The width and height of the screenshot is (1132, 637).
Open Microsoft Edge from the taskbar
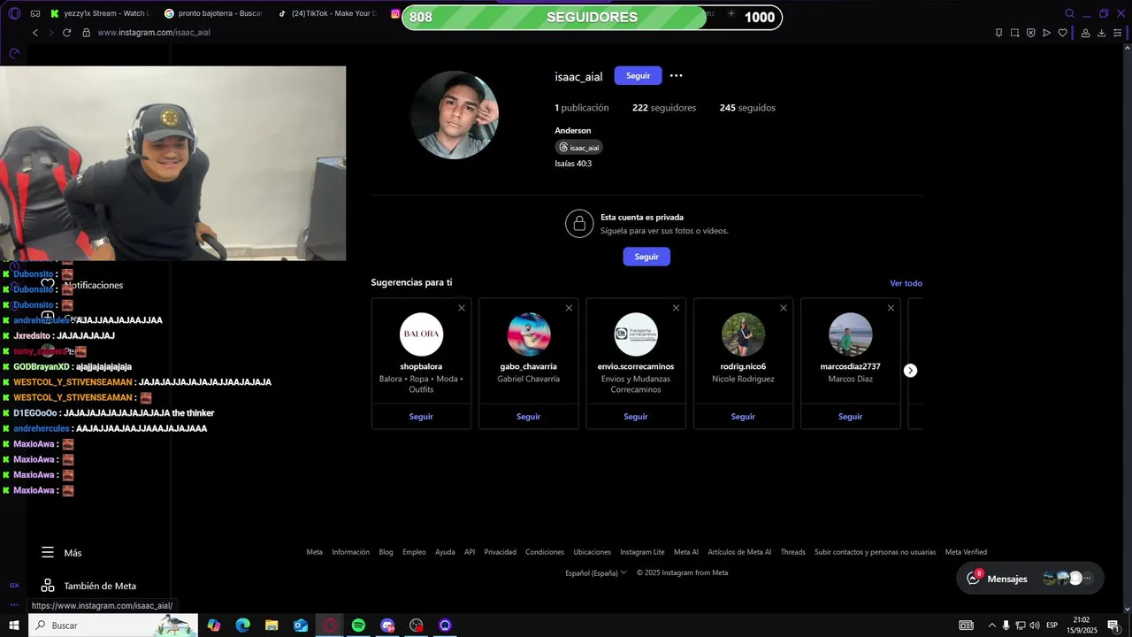click(242, 625)
